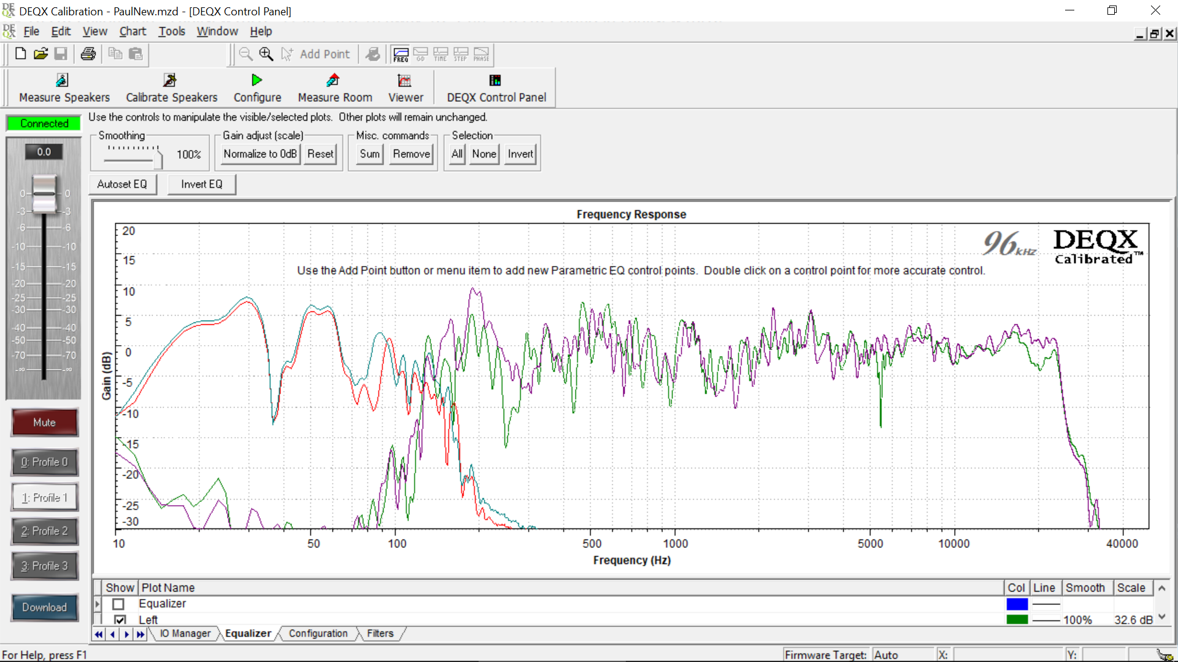Expand the Equalizer row arrow
The image size is (1178, 662).
pyautogui.click(x=97, y=604)
